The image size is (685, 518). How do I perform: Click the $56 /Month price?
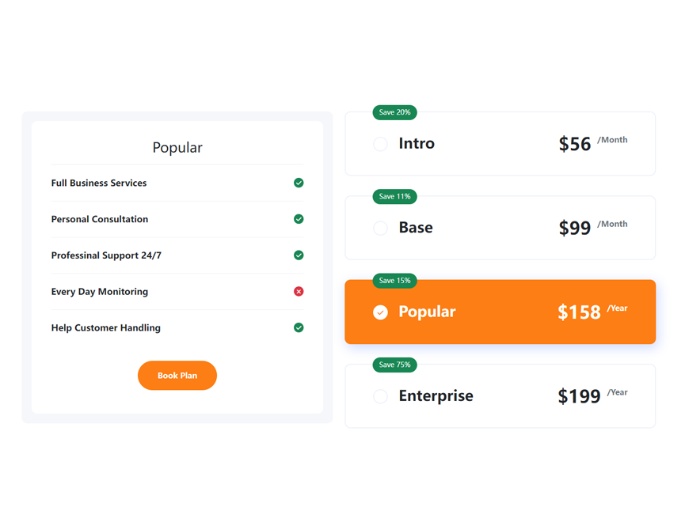[x=593, y=144]
